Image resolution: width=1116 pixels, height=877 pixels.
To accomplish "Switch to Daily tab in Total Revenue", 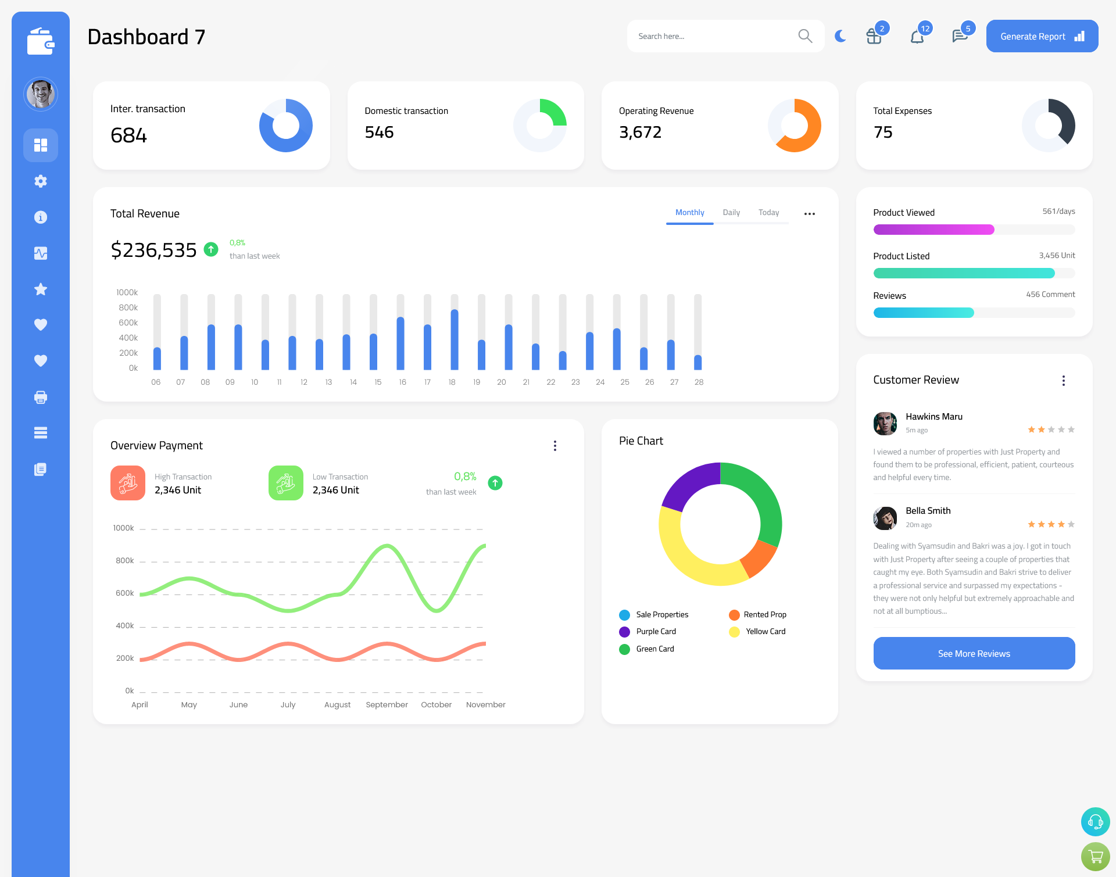I will tap(731, 213).
